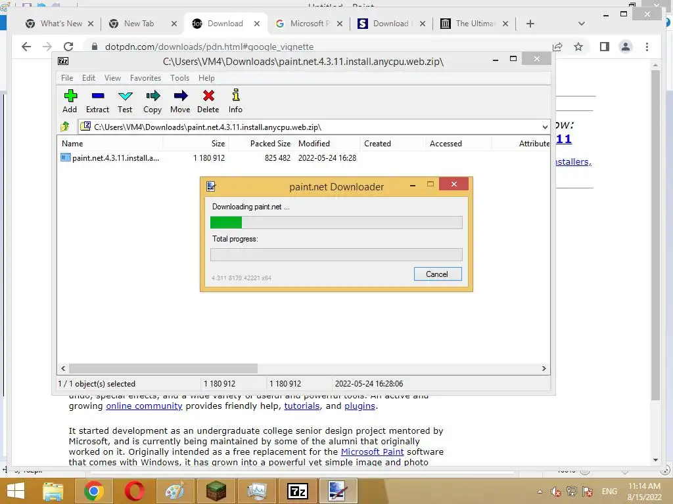This screenshot has height=504, width=673.
Task: Switch to the paint.net installer taskbar icon
Action: click(338, 491)
